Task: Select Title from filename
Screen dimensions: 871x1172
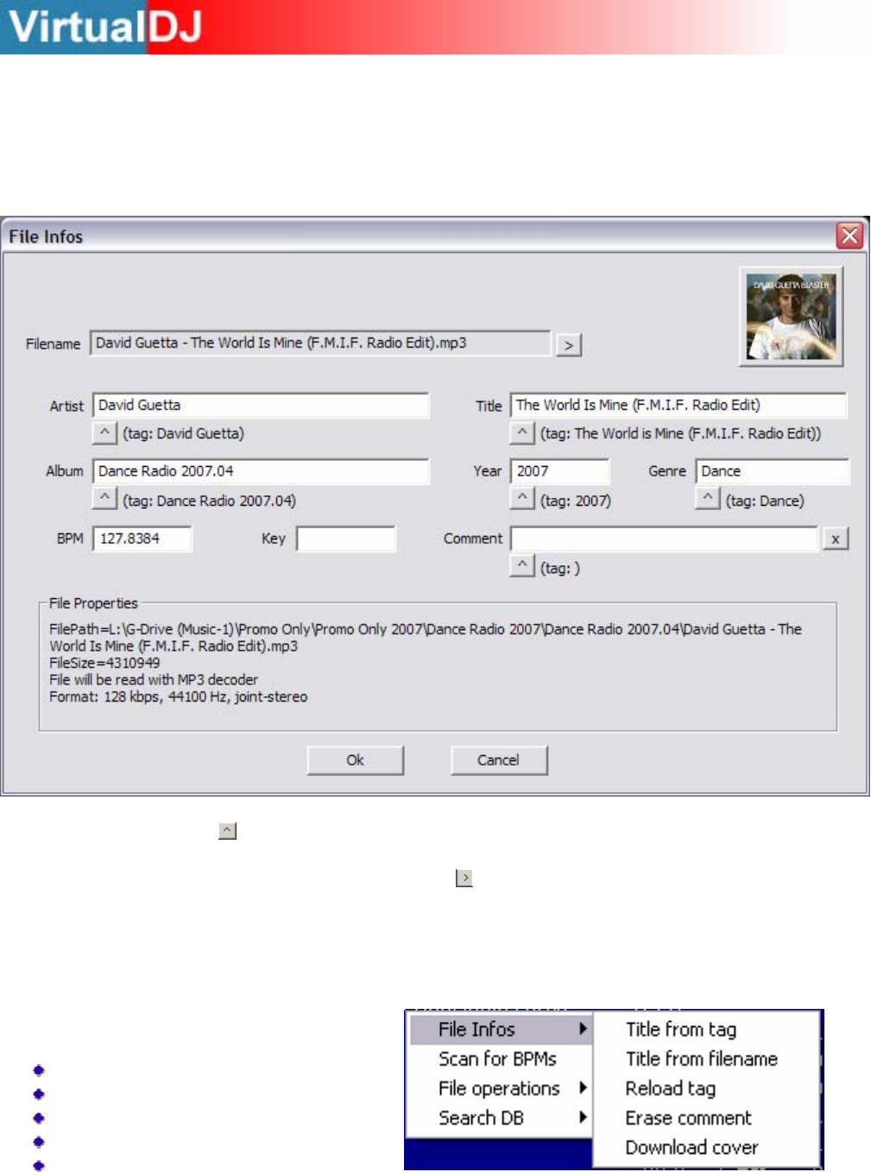Action: pyautogui.click(x=705, y=1059)
